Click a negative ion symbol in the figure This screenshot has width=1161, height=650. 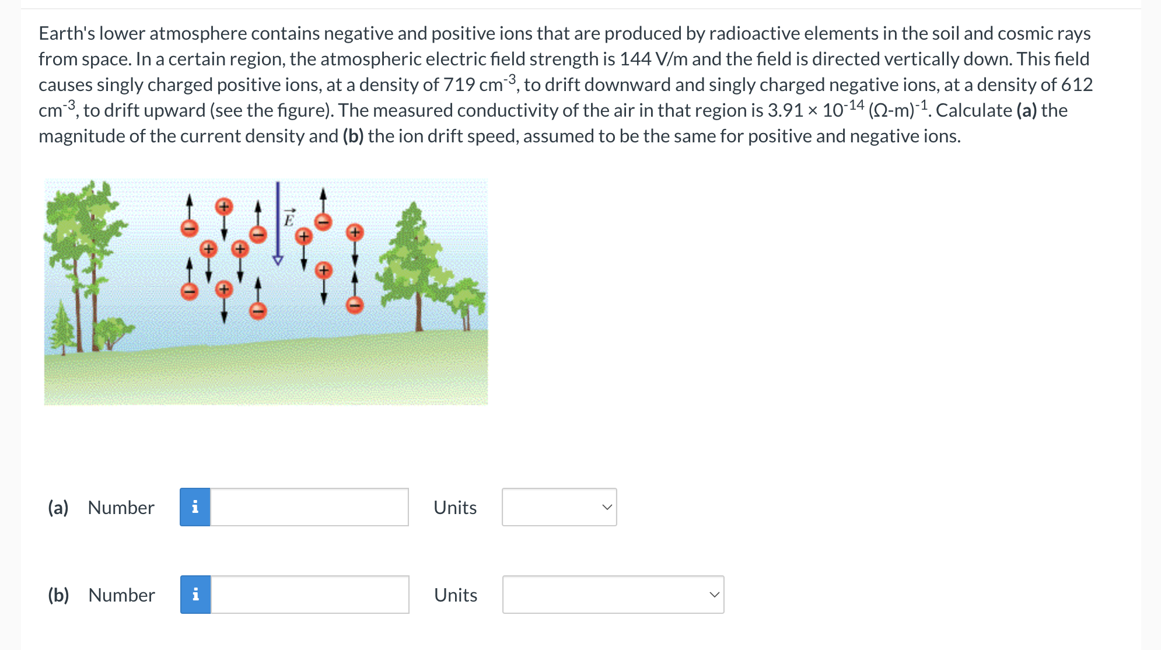click(x=190, y=228)
